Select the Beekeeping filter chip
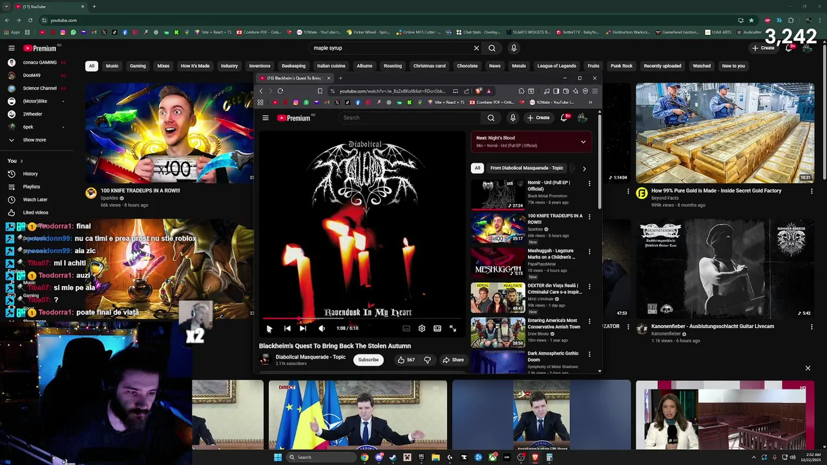 293,66
